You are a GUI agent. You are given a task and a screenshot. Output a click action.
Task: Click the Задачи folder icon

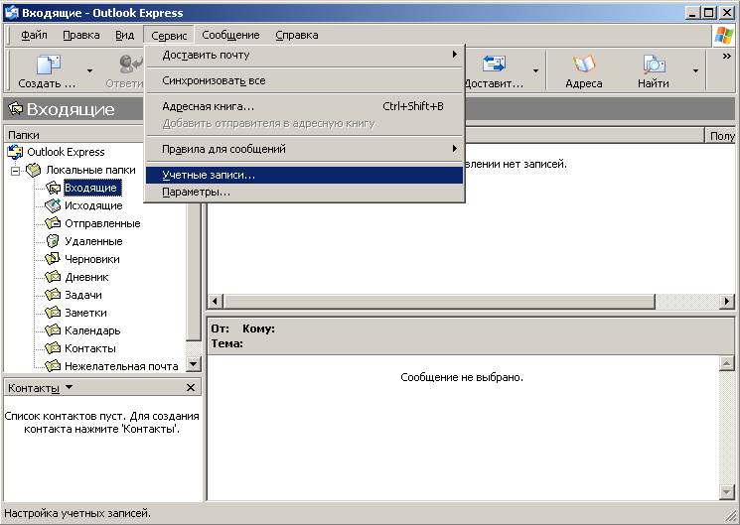[x=53, y=295]
